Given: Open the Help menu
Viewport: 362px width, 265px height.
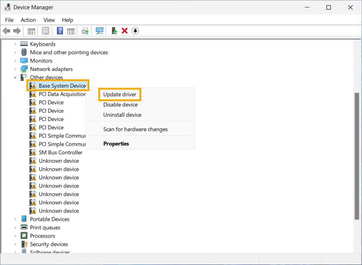Looking at the screenshot, I should tap(68, 20).
